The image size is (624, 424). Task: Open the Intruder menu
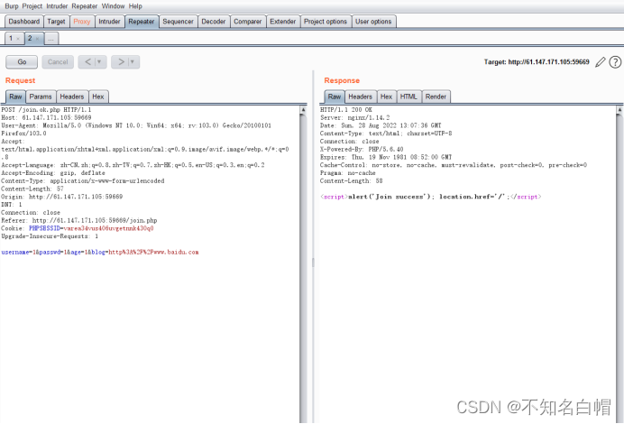tap(57, 6)
